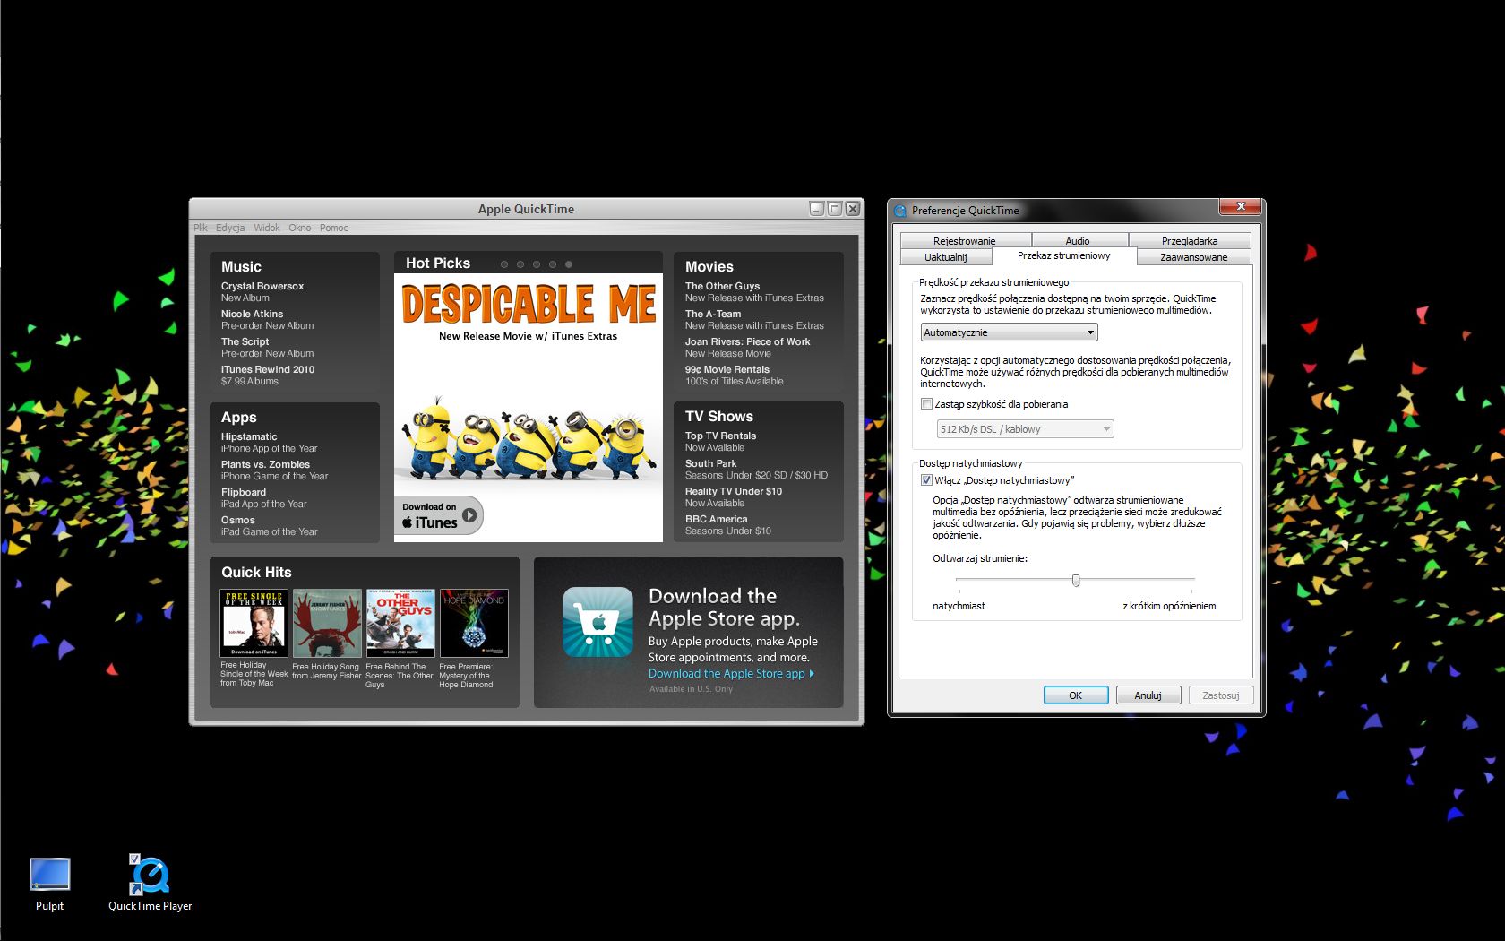Click the Odtwarzaj strumienie slider handle
The width and height of the screenshot is (1505, 941).
[x=1076, y=581]
